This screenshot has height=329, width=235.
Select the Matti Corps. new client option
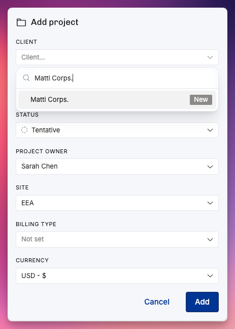(117, 100)
